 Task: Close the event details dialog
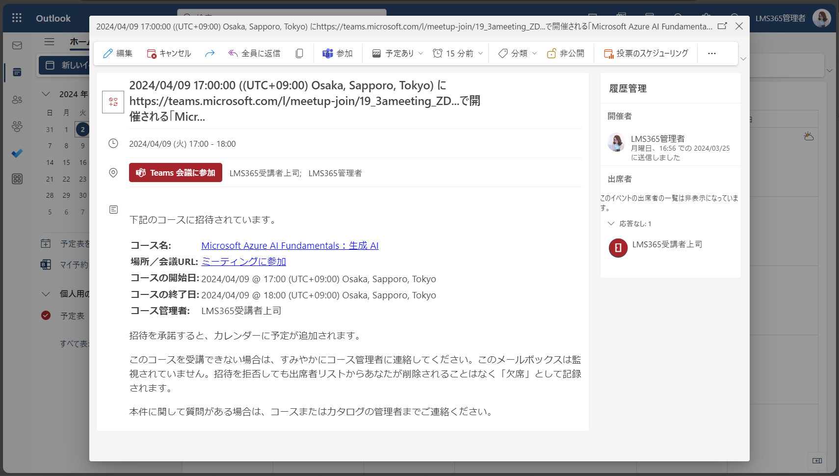[x=739, y=26]
